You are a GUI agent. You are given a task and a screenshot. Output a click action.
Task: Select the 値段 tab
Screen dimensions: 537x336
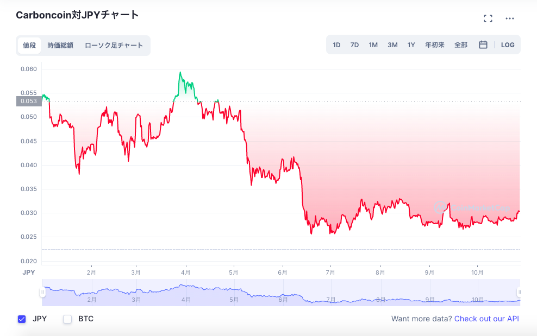(29, 46)
